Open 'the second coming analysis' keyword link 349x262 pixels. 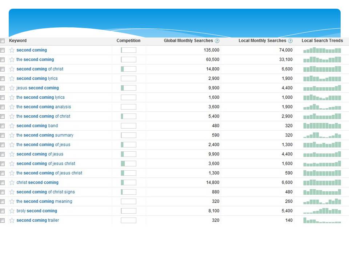click(x=44, y=107)
